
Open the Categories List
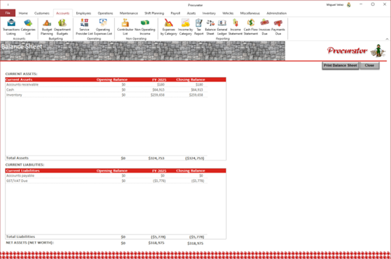(28, 26)
